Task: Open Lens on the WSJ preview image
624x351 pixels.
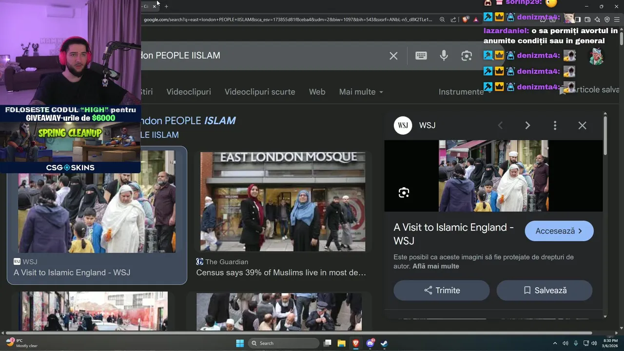Action: [x=404, y=193]
